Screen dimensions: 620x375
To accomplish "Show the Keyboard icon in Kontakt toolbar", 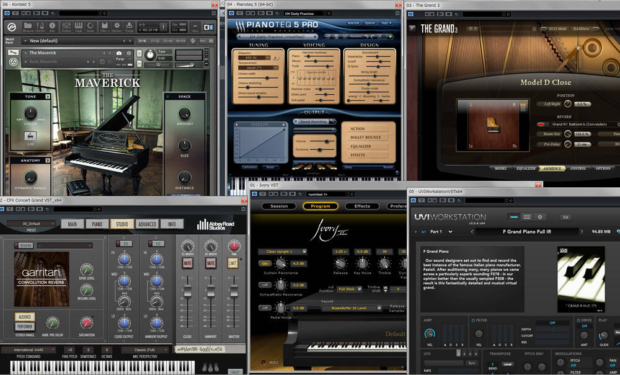I will click(79, 27).
